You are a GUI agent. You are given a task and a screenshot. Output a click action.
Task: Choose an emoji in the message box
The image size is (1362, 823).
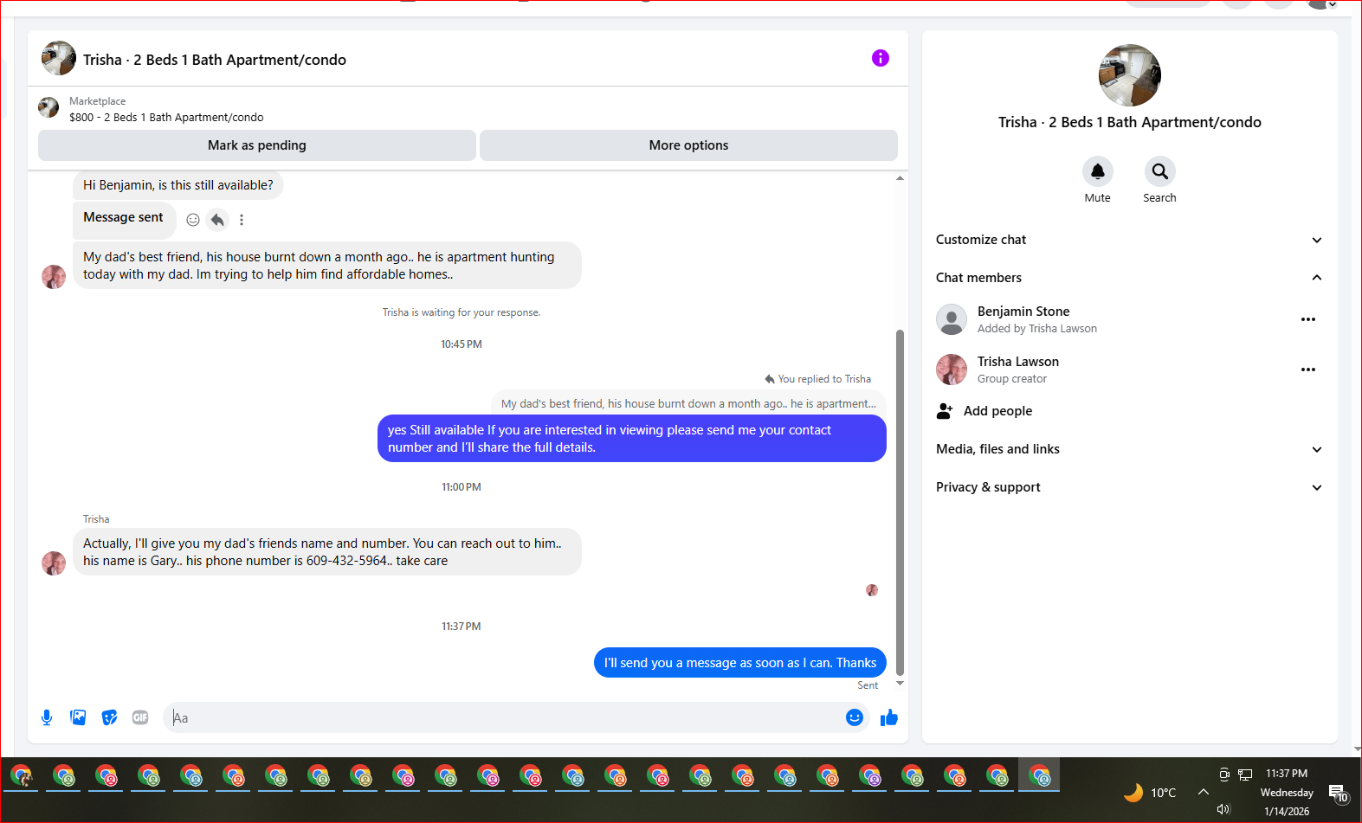854,717
